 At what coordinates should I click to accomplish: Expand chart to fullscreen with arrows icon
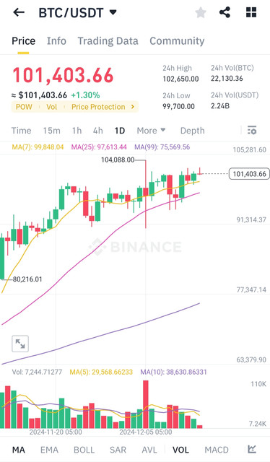pyautogui.click(x=20, y=344)
